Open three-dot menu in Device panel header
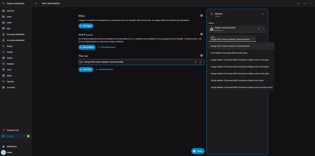This screenshot has width=315, height=156. pyautogui.click(x=263, y=14)
